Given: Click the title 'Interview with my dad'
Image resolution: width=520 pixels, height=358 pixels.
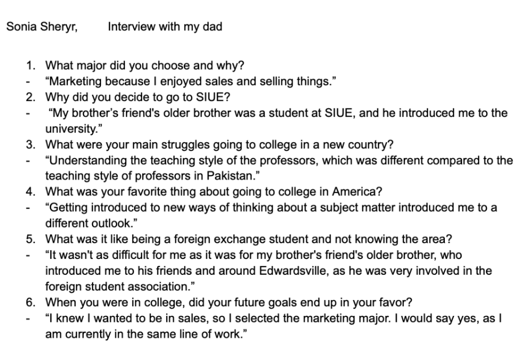Looking at the screenshot, I should [x=165, y=26].
